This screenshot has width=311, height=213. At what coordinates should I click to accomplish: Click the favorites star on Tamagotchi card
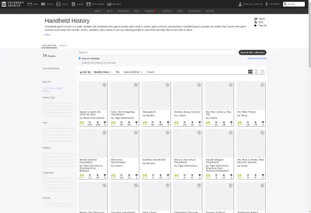[x=161, y=122]
